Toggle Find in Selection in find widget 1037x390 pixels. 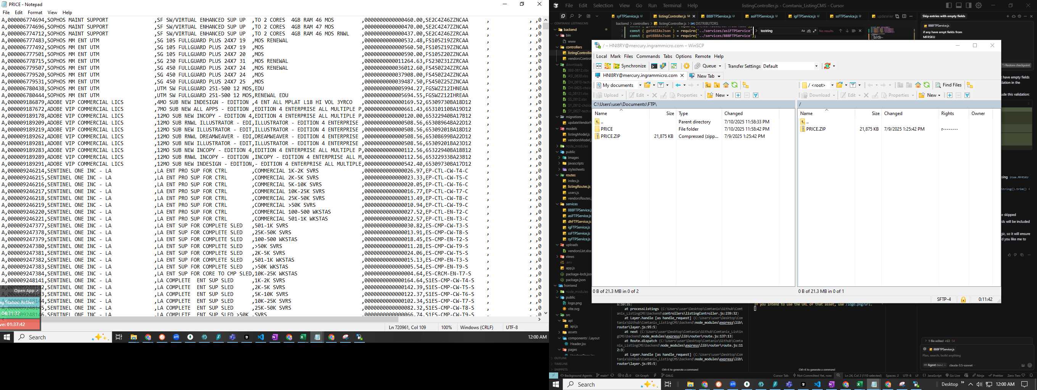854,31
